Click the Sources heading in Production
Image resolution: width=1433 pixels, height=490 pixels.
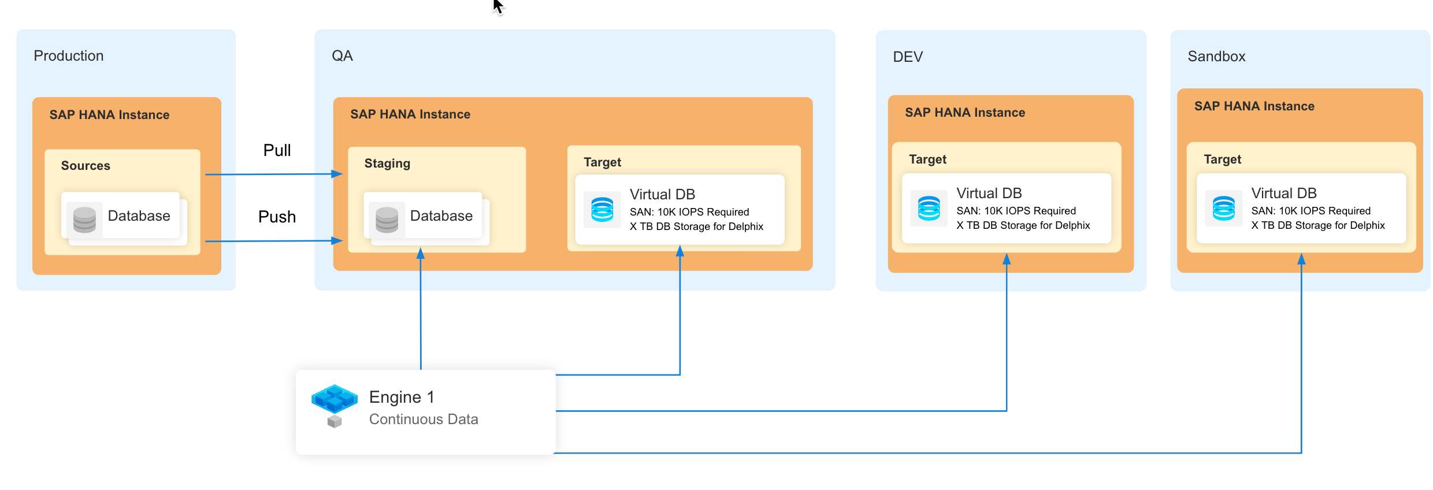86,166
